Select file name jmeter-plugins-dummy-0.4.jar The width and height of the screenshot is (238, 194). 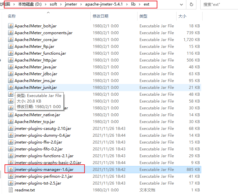point(43,135)
